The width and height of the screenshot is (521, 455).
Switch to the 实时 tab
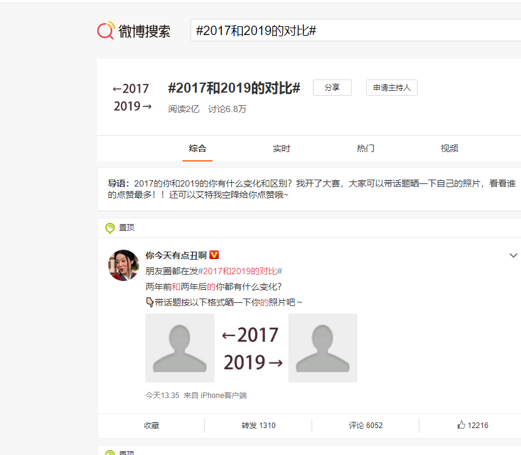282,148
